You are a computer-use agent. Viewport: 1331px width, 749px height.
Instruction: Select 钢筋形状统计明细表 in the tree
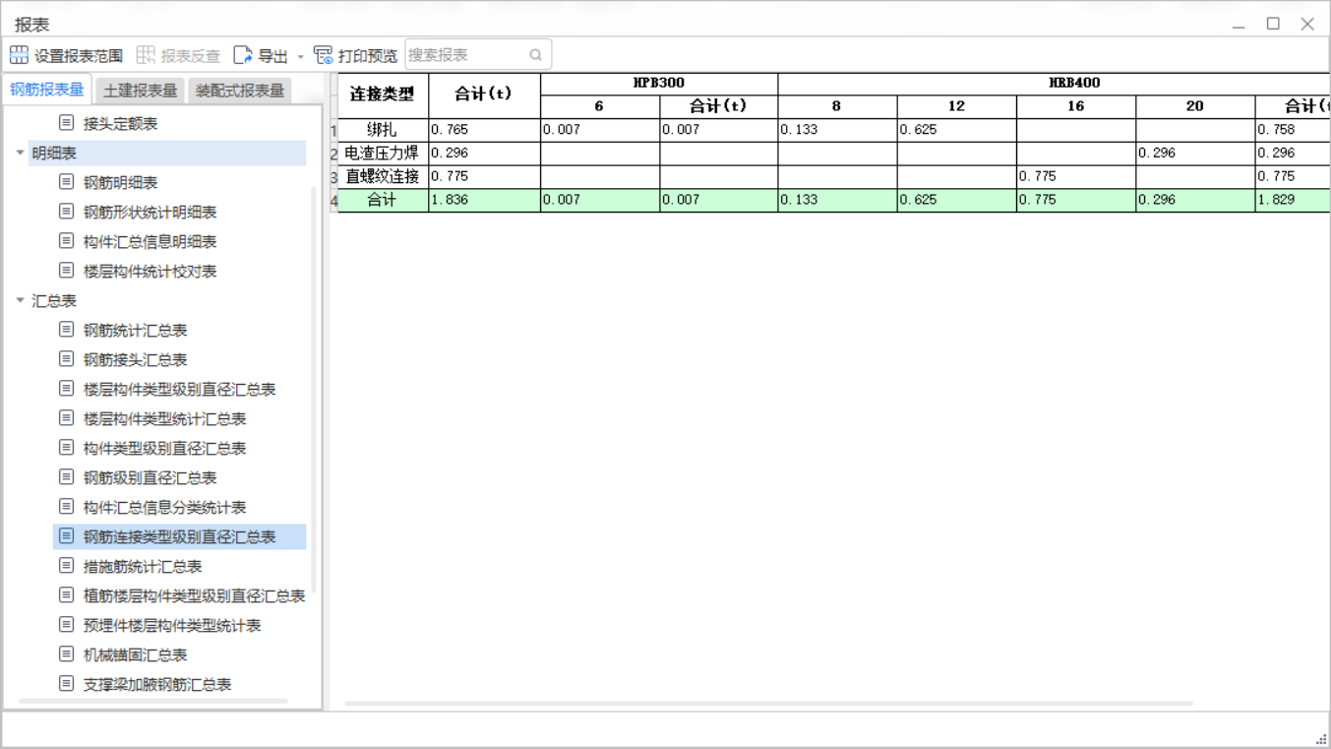point(150,213)
